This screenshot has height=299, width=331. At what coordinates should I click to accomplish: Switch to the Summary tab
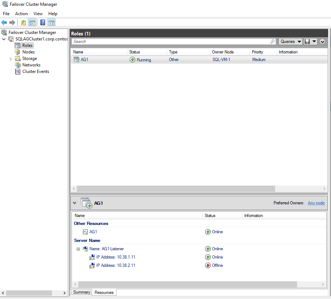click(x=82, y=292)
